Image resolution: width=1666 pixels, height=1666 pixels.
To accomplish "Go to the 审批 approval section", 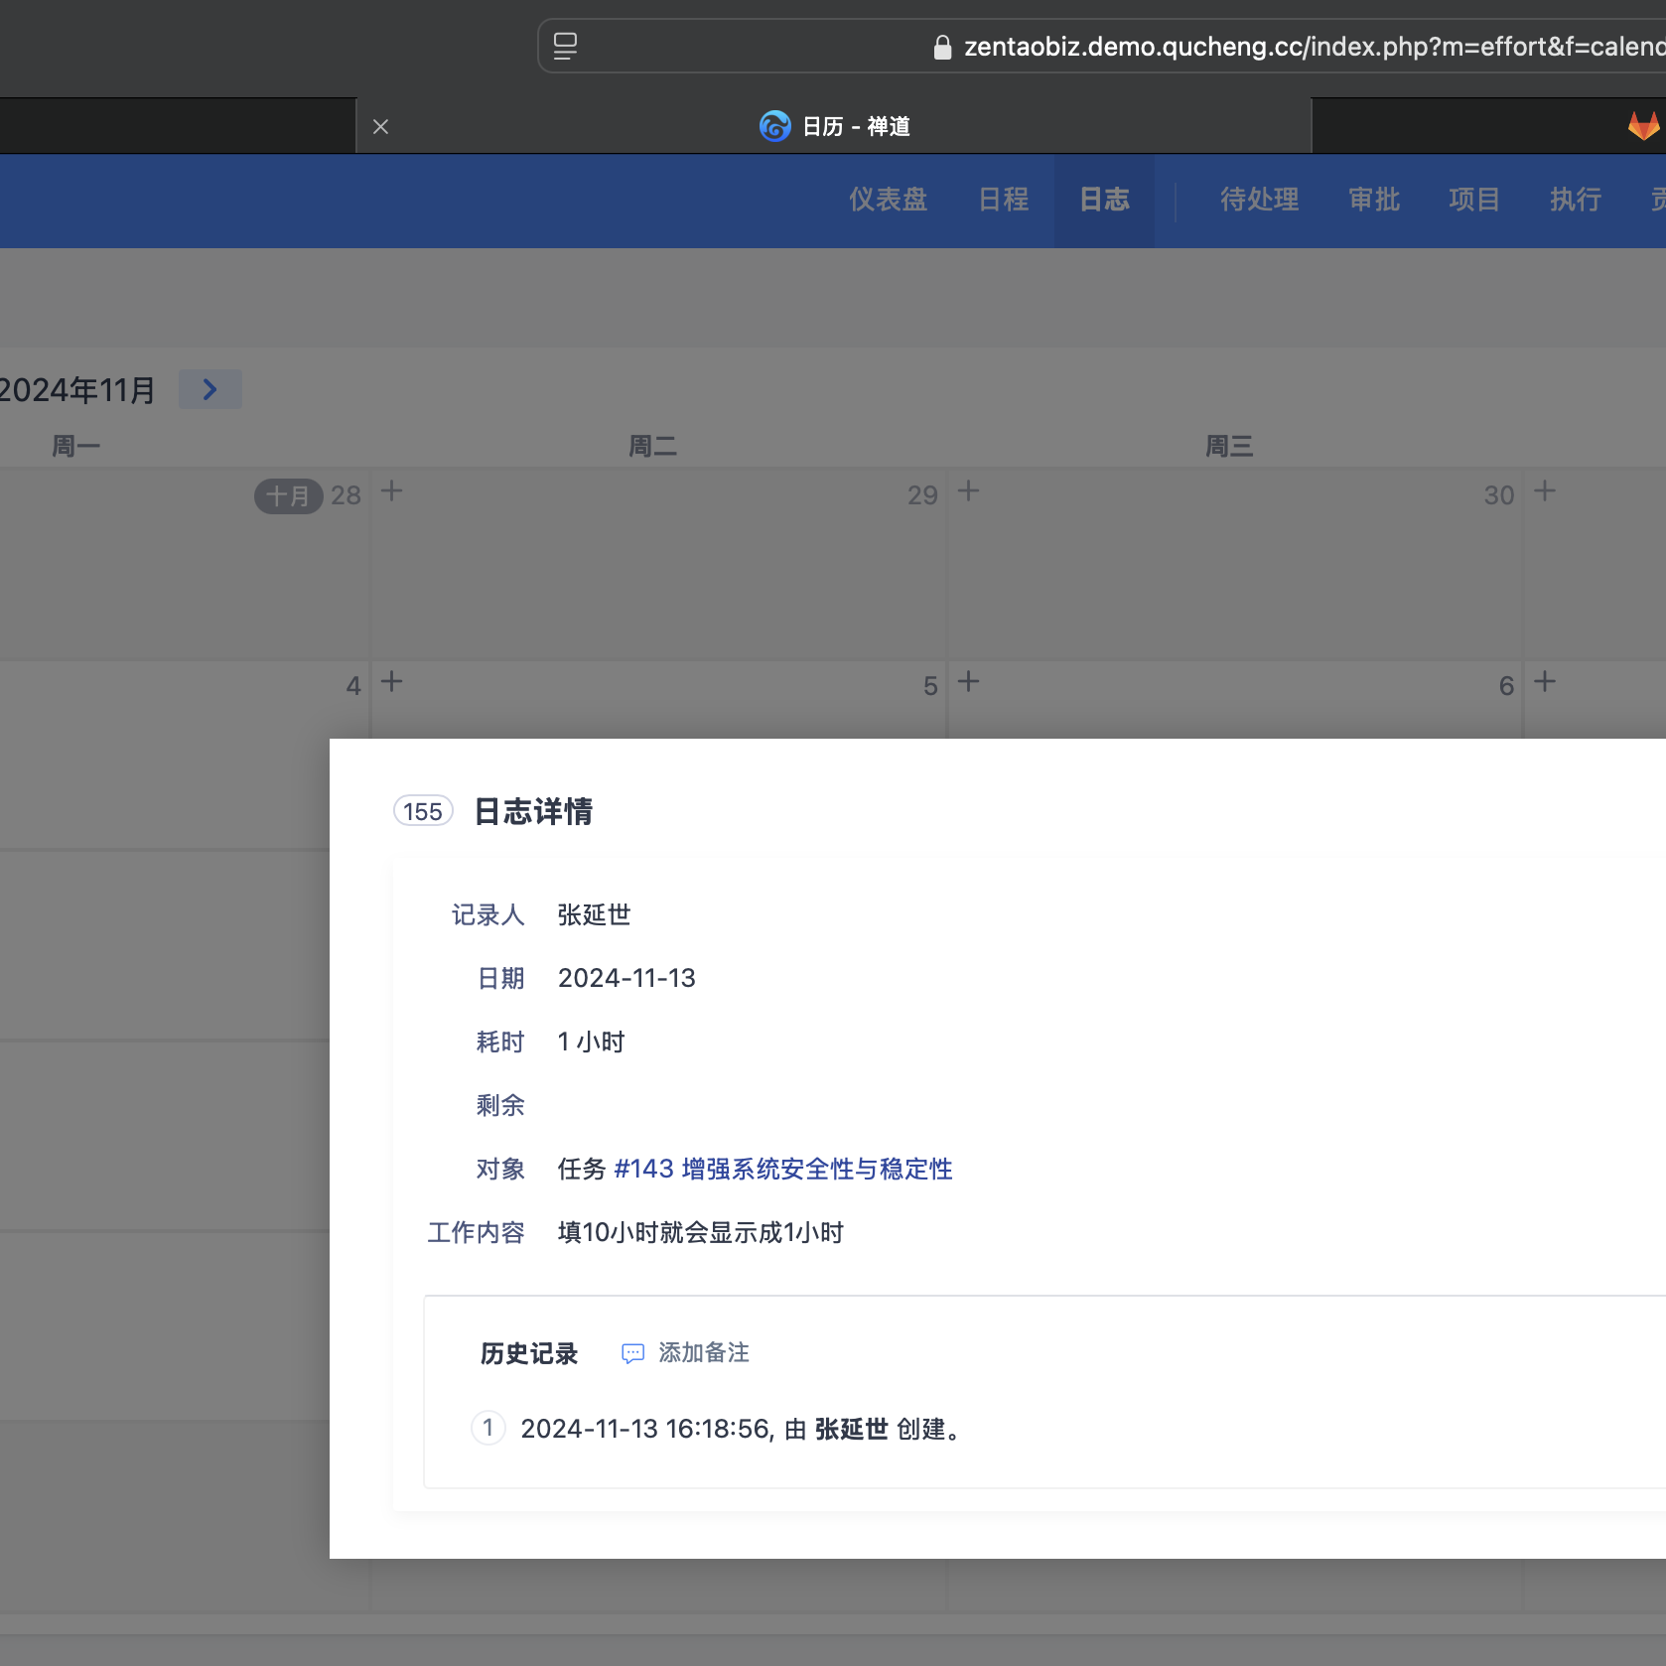I will point(1374,200).
